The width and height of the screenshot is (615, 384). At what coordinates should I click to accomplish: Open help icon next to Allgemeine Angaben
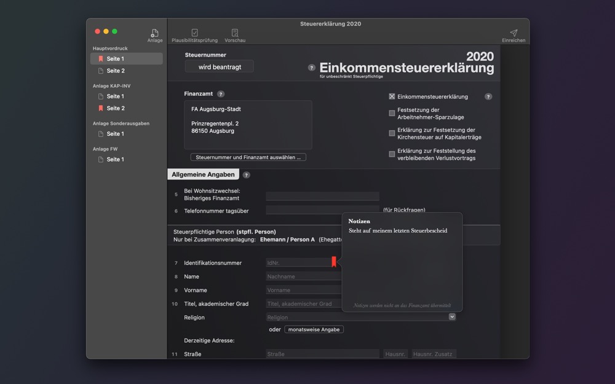(x=246, y=174)
